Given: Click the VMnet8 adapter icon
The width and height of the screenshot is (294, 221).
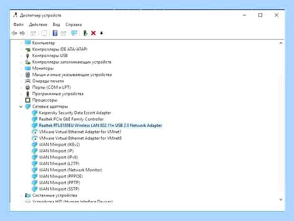Looking at the screenshot, I should (x=35, y=138).
